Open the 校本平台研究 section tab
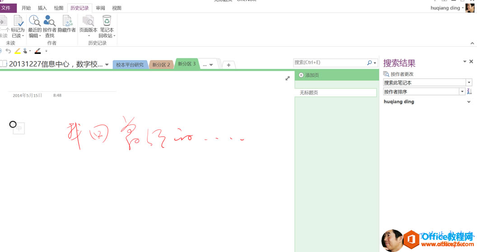This screenshot has height=252, width=477. [130, 65]
